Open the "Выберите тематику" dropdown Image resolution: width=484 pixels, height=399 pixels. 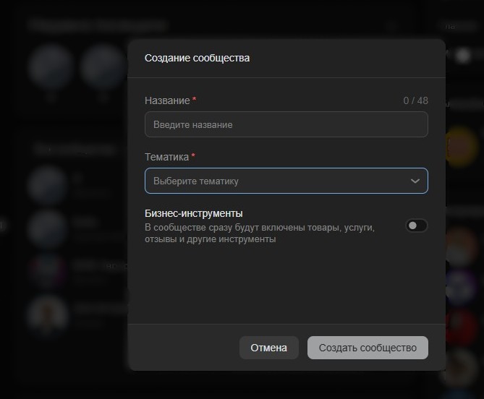(x=286, y=181)
